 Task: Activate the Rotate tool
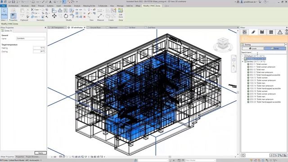(x=66, y=16)
